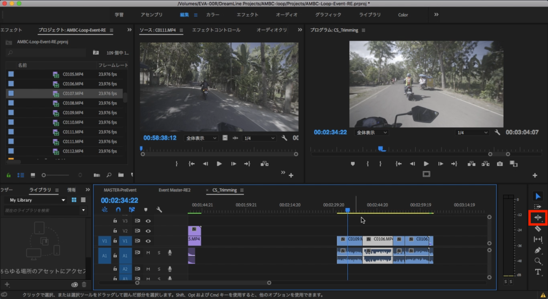Click the Slip tool icon
This screenshot has width=548, height=299.
[x=538, y=239]
